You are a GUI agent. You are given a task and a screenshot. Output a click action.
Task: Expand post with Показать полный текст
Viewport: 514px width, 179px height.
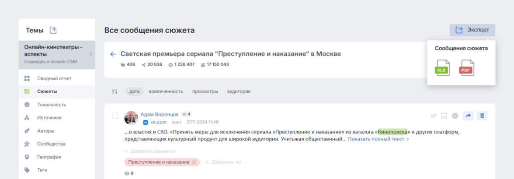tap(378, 139)
